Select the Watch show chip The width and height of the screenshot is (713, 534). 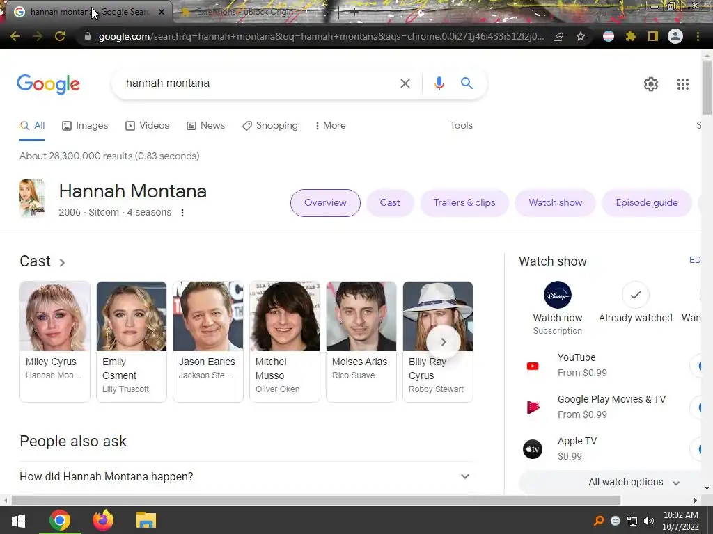pos(555,202)
